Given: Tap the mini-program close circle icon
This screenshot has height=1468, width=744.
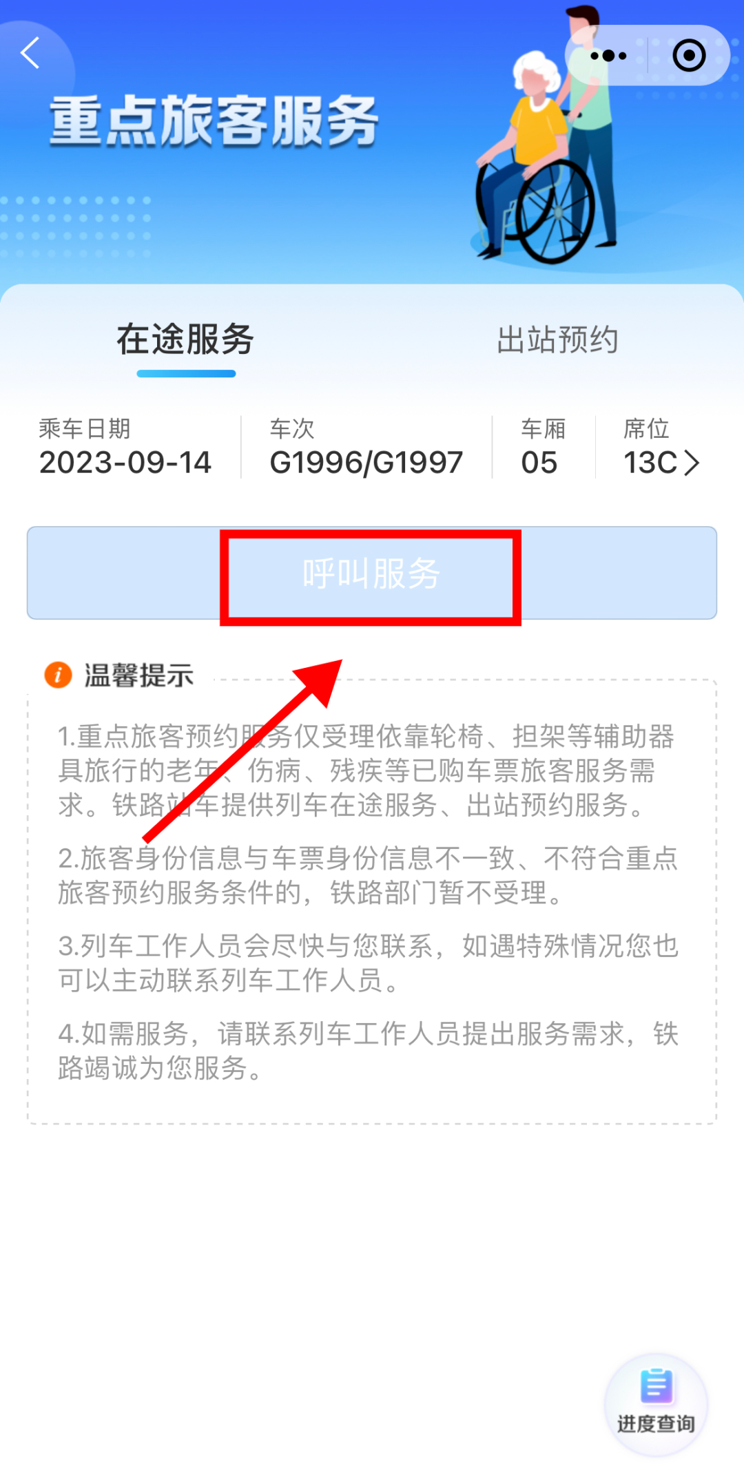Looking at the screenshot, I should point(689,56).
